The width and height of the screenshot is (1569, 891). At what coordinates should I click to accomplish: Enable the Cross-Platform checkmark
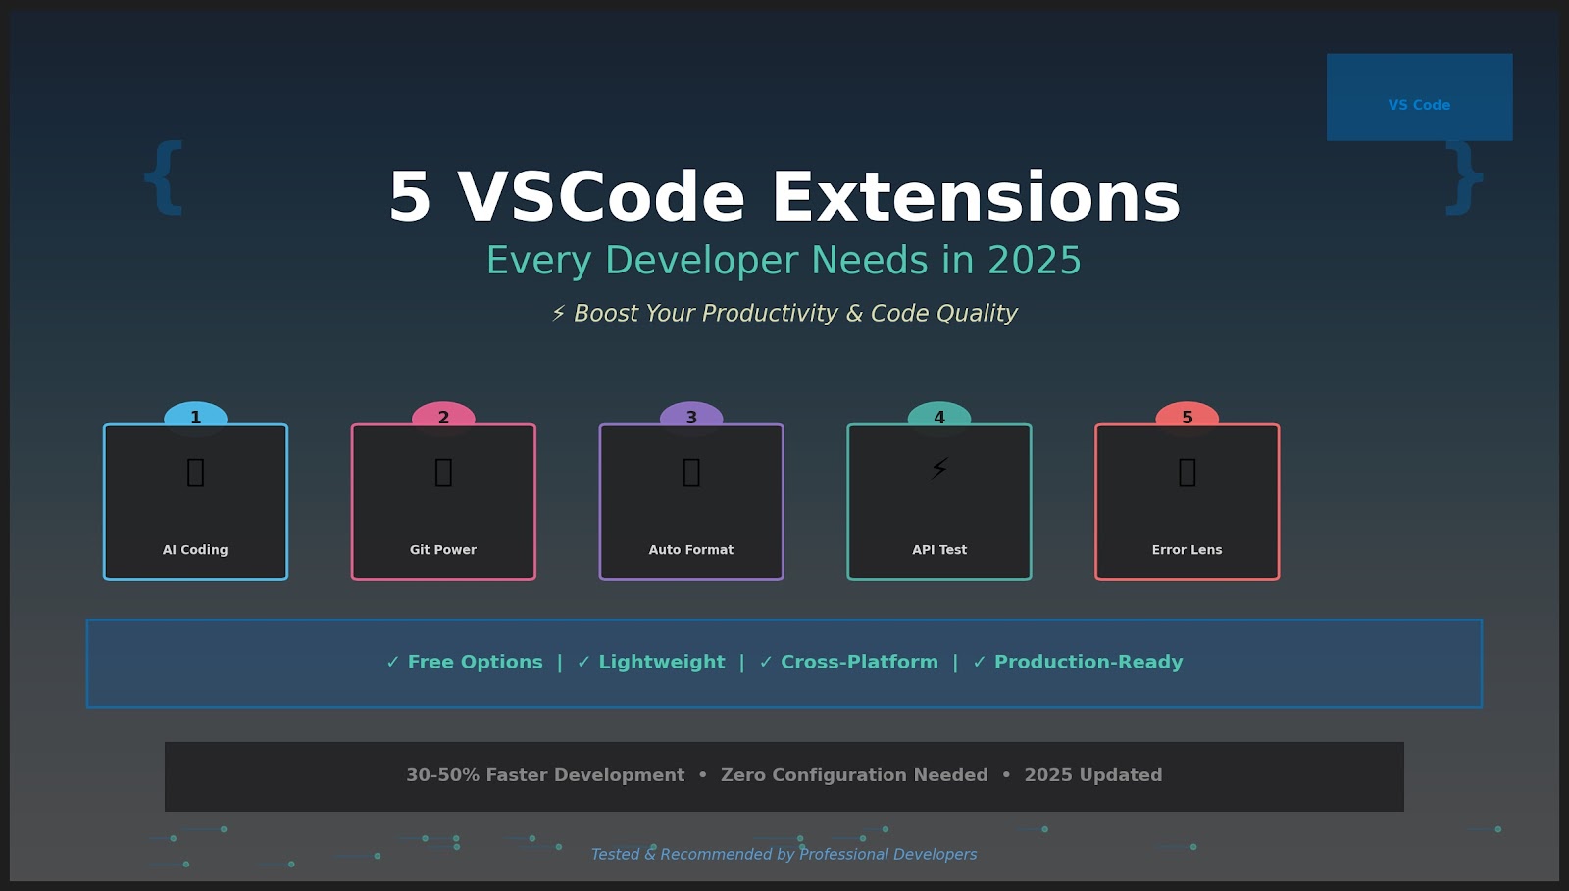766,662
